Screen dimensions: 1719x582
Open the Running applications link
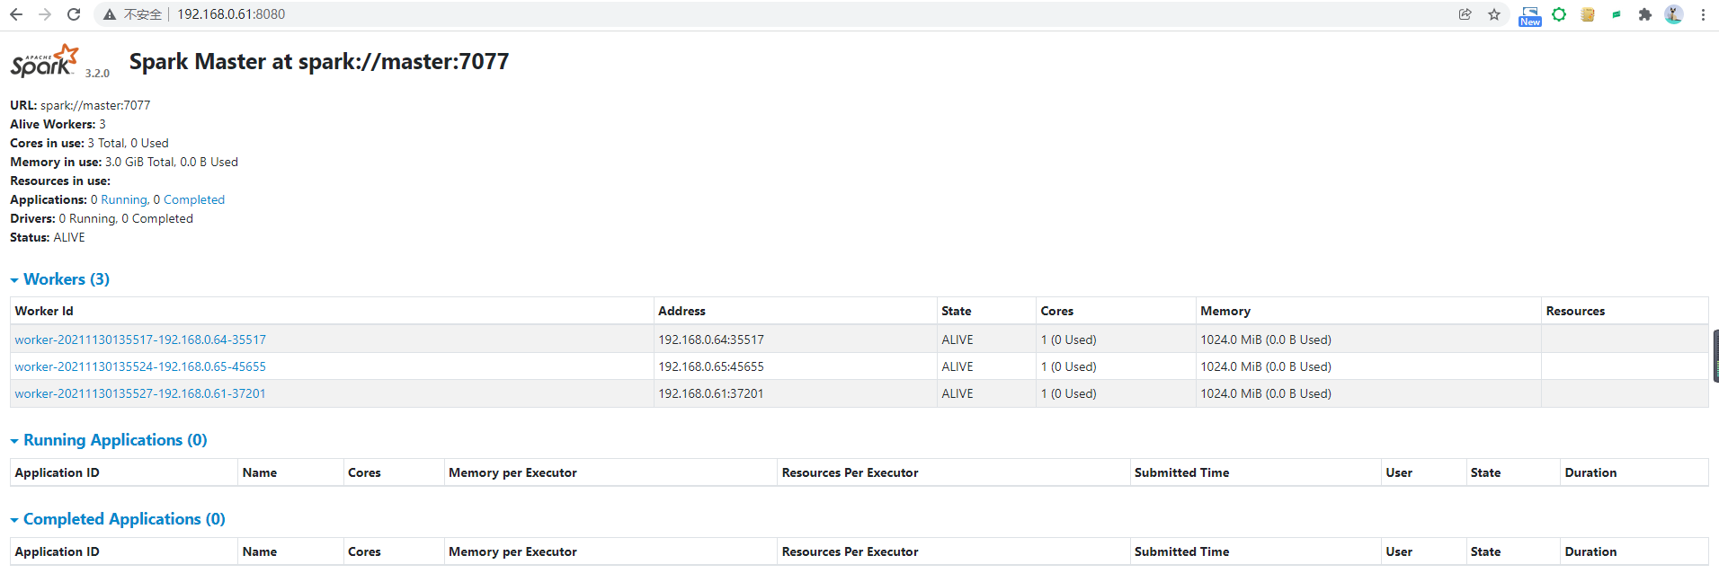tap(124, 199)
